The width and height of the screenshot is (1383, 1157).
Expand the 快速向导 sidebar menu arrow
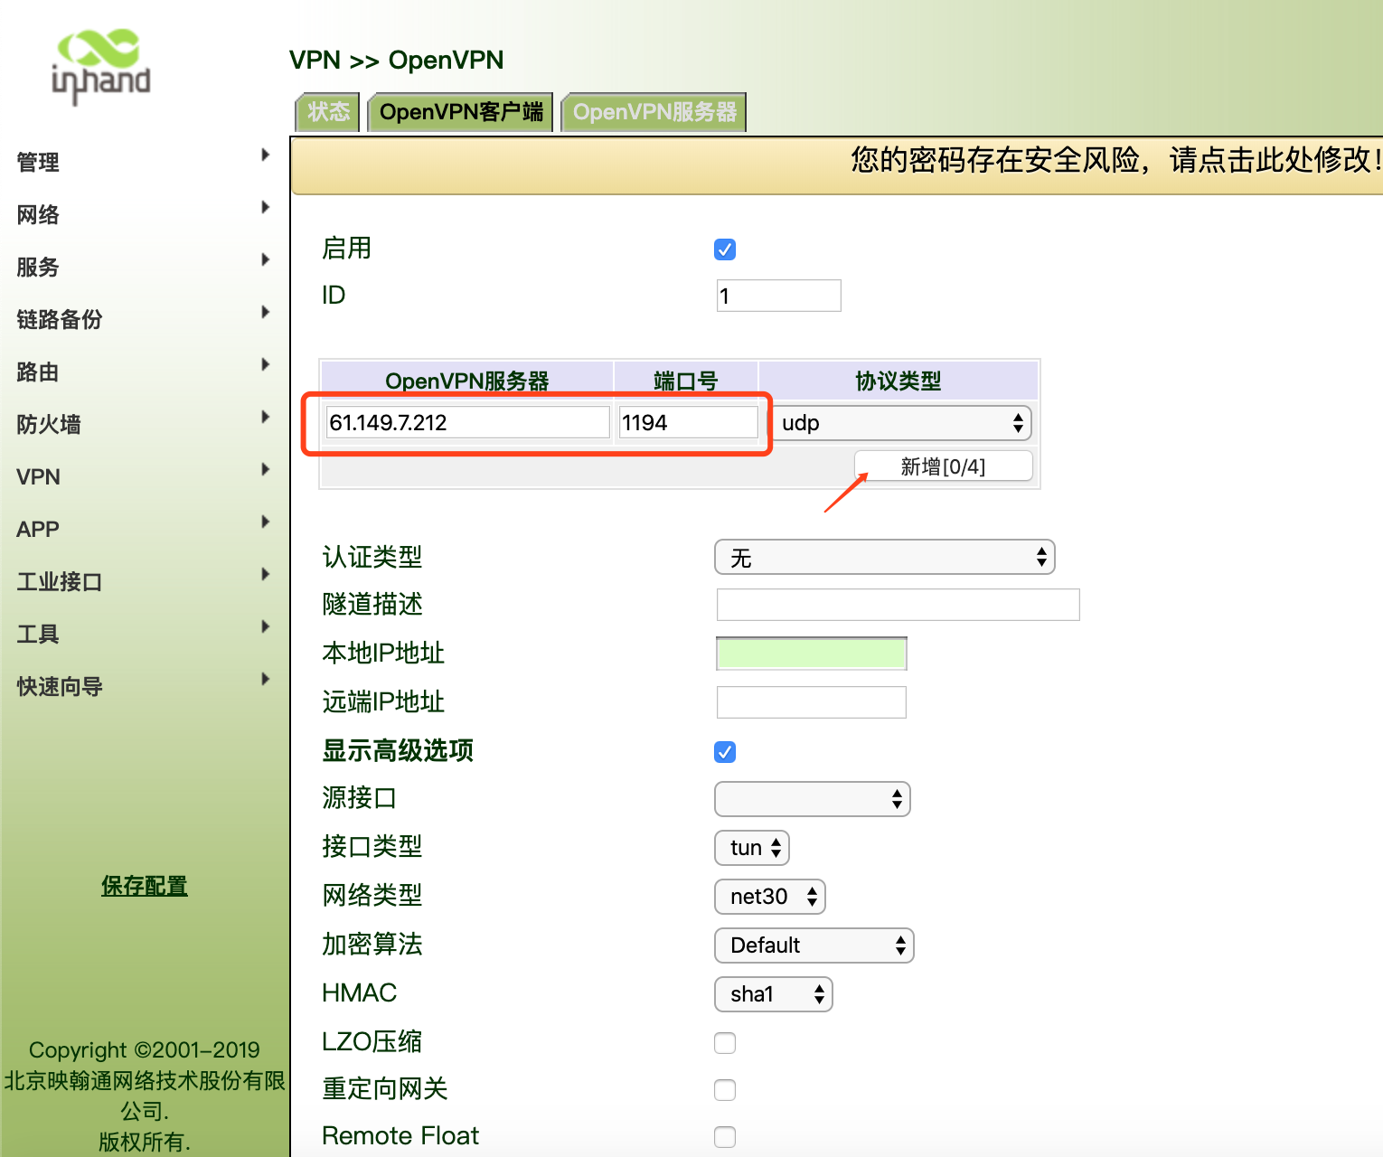point(265,679)
